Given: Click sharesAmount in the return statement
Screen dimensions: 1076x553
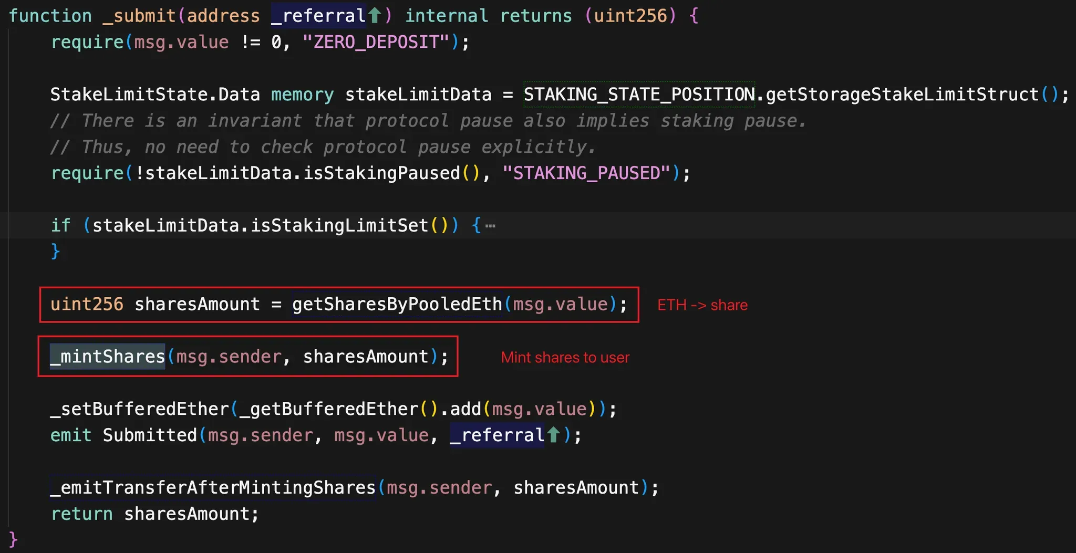Looking at the screenshot, I should [187, 514].
